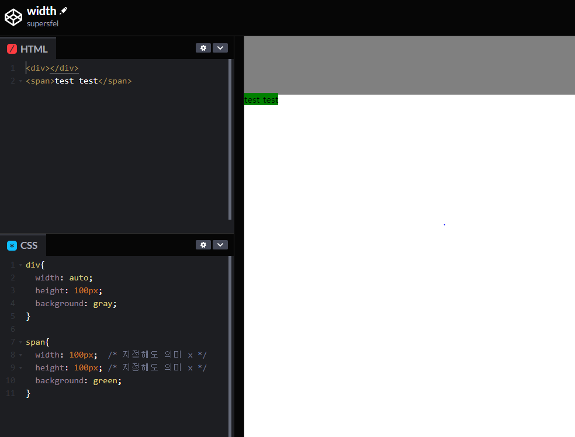Open CSS editor settings gear
The width and height of the screenshot is (575, 437).
(203, 245)
